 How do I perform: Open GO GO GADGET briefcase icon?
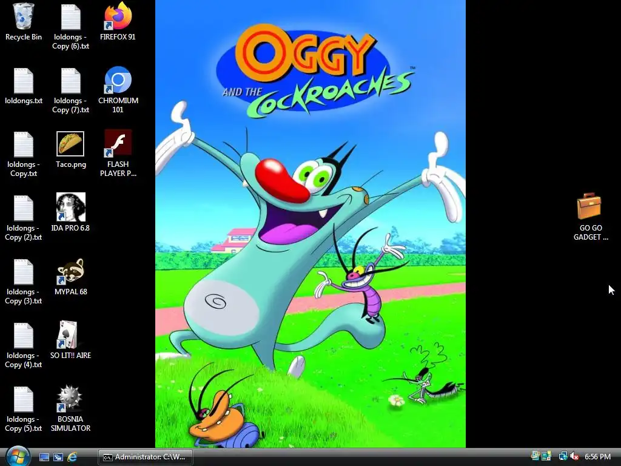tap(591, 217)
